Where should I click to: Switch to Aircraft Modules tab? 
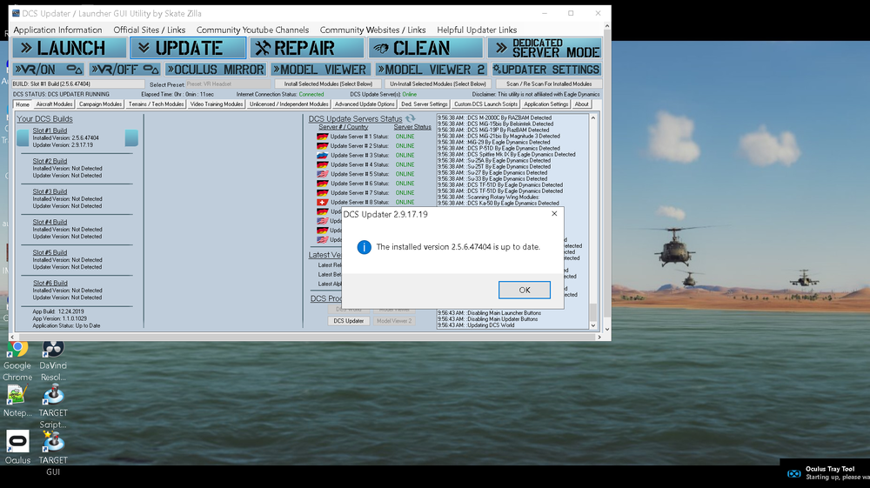[x=54, y=104]
